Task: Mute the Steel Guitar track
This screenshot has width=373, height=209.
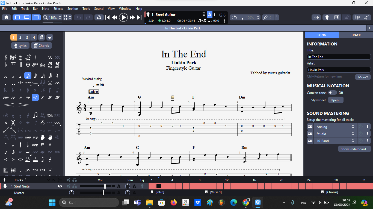Action: point(68,186)
